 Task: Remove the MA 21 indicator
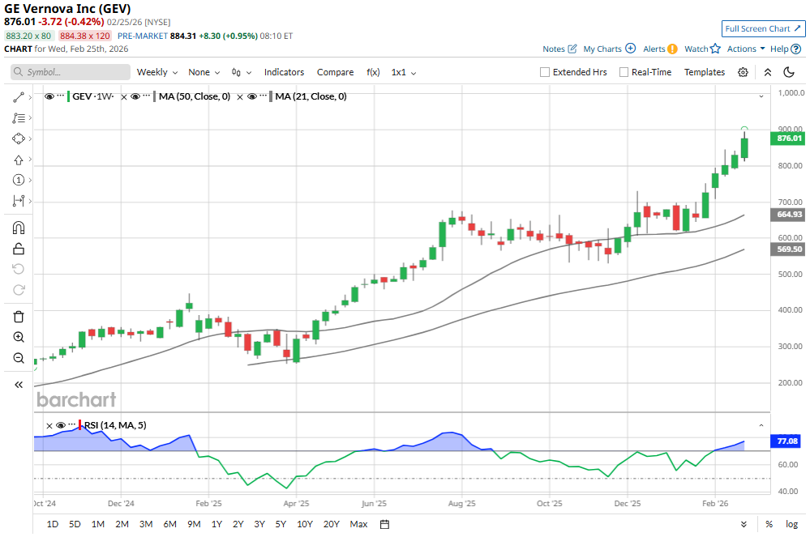click(x=240, y=97)
